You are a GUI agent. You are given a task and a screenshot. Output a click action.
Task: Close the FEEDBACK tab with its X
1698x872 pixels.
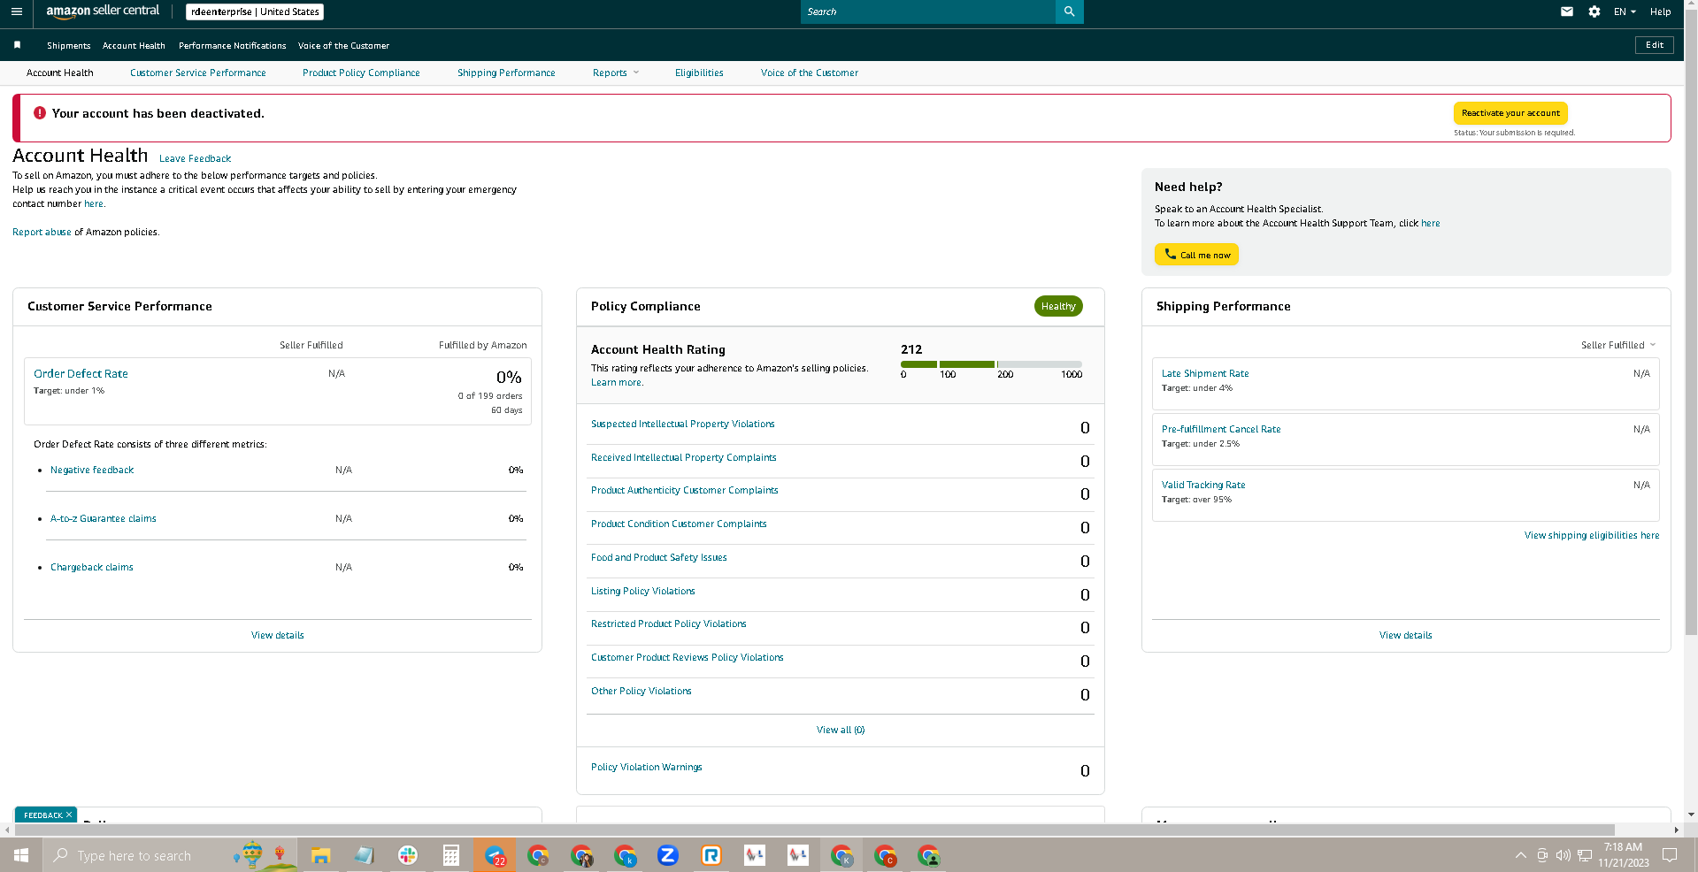[x=69, y=815]
